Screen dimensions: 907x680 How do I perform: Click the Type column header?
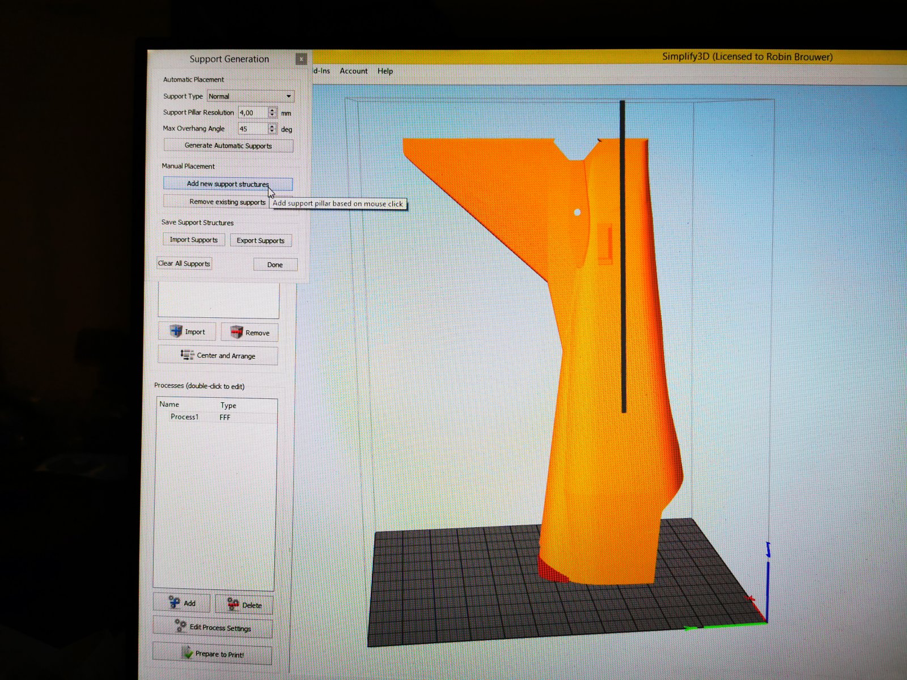tap(228, 405)
